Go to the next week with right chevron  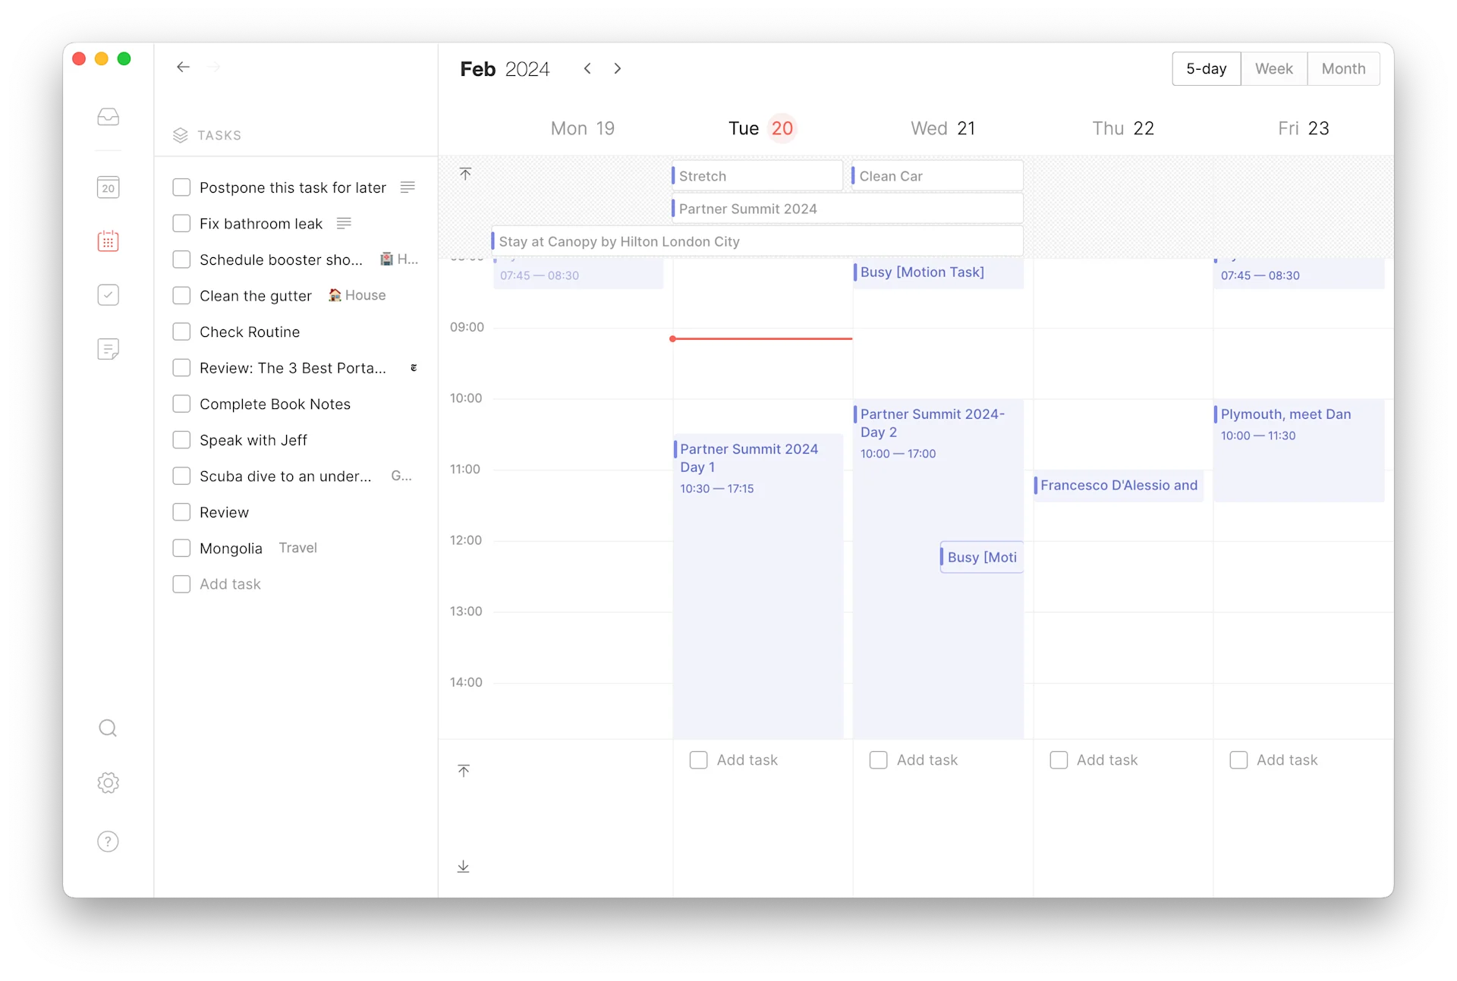[x=618, y=68]
